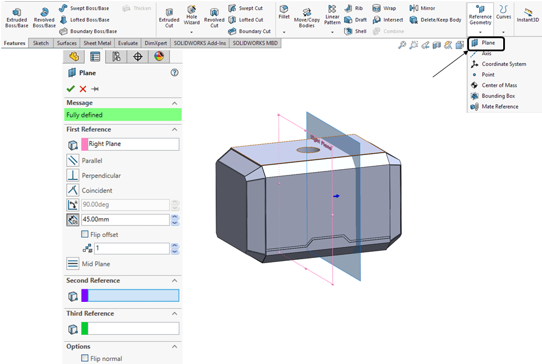Enable the Flip offset checkbox
Viewport: 542px width, 364px height.
[85, 234]
